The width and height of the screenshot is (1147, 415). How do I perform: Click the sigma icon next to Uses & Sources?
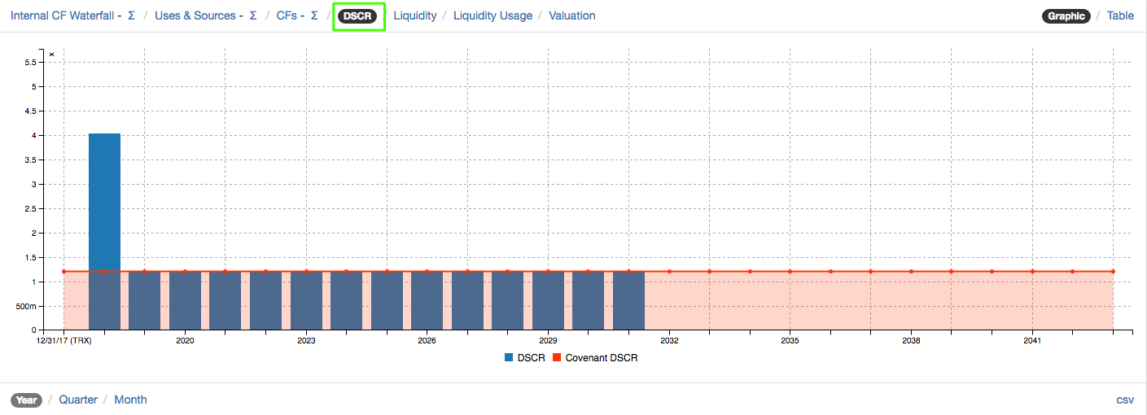point(253,15)
